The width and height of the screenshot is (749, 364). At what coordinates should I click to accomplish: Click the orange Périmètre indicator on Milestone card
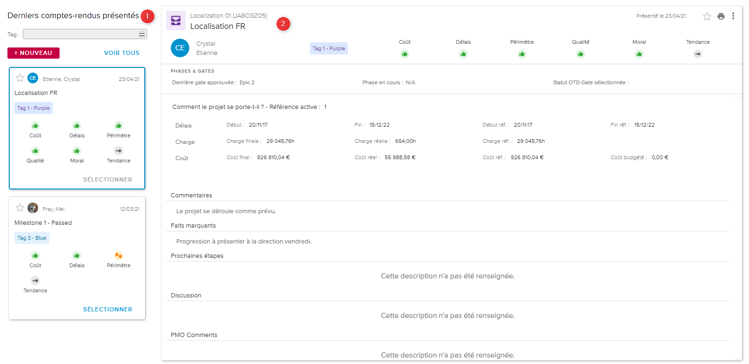119,256
